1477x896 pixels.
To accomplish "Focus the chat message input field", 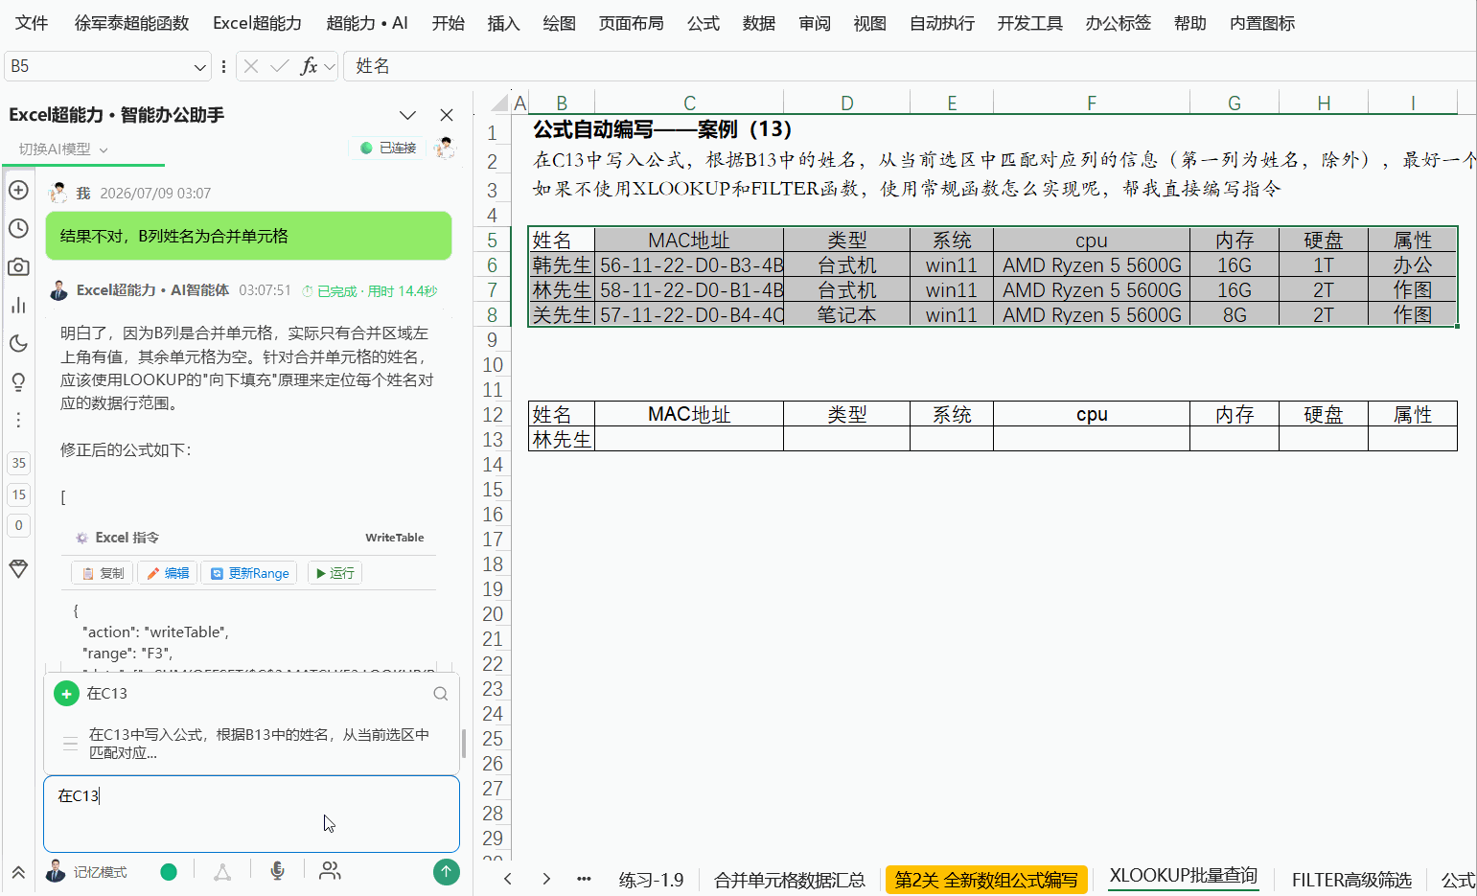I will 251,814.
